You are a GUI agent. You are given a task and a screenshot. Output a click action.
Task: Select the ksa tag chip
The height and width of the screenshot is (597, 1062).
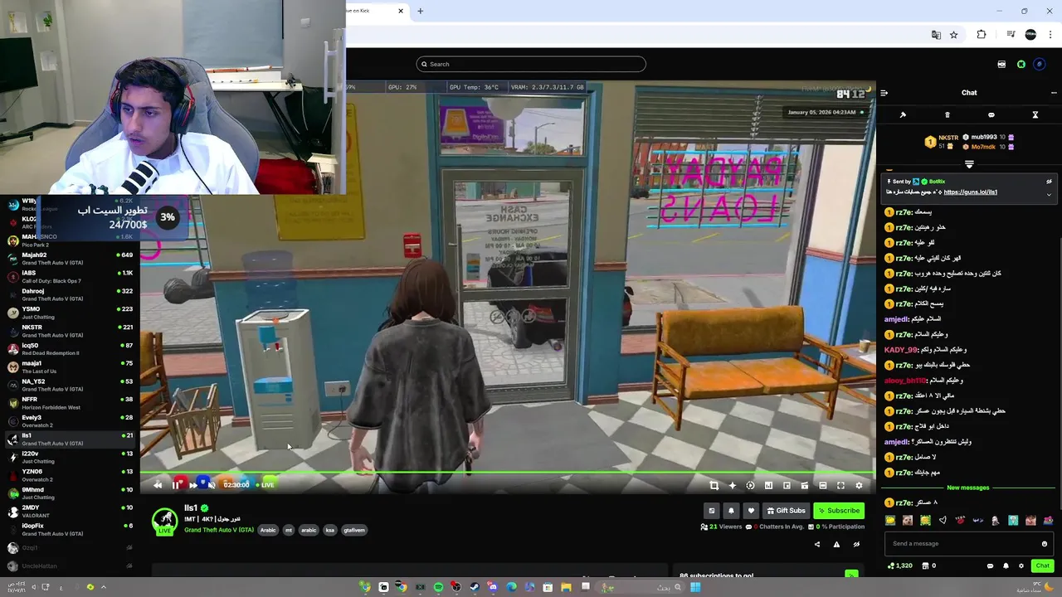pyautogui.click(x=329, y=530)
